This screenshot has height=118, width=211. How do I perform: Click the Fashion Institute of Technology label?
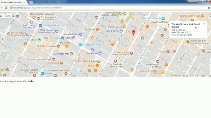pos(30,71)
